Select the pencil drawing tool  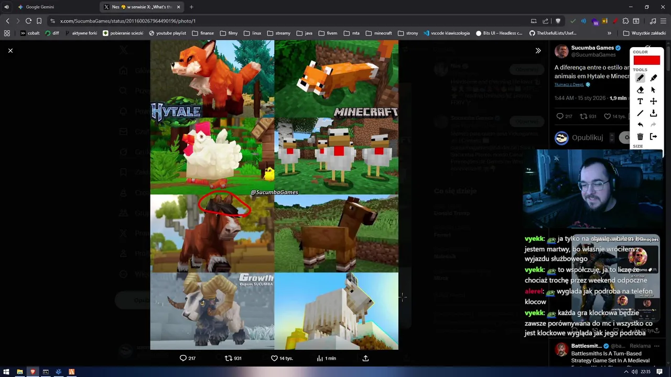tap(640, 78)
